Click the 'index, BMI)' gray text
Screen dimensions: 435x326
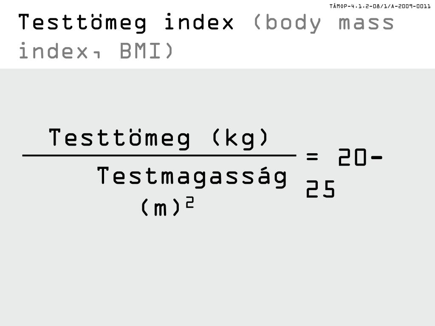click(96, 51)
